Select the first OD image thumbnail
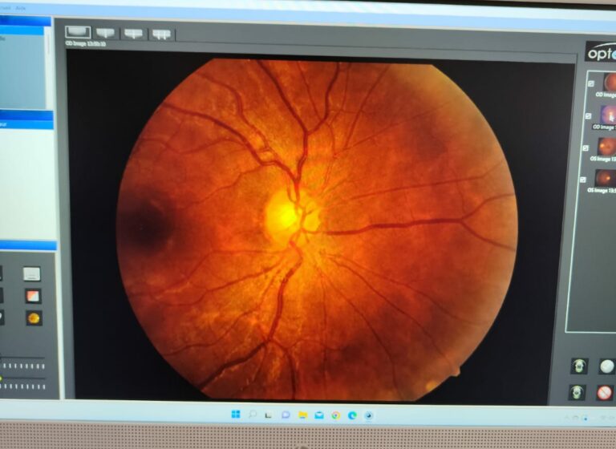Viewport: 616px width, 449px height. (x=610, y=82)
